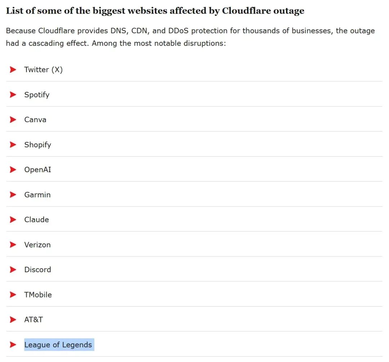Click the red arrow beside Twitter (X)

13,70
